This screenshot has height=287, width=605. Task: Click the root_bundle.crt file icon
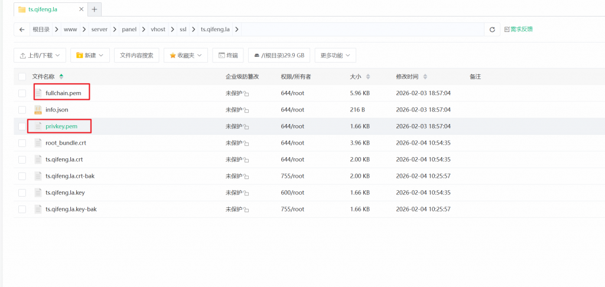coord(38,143)
